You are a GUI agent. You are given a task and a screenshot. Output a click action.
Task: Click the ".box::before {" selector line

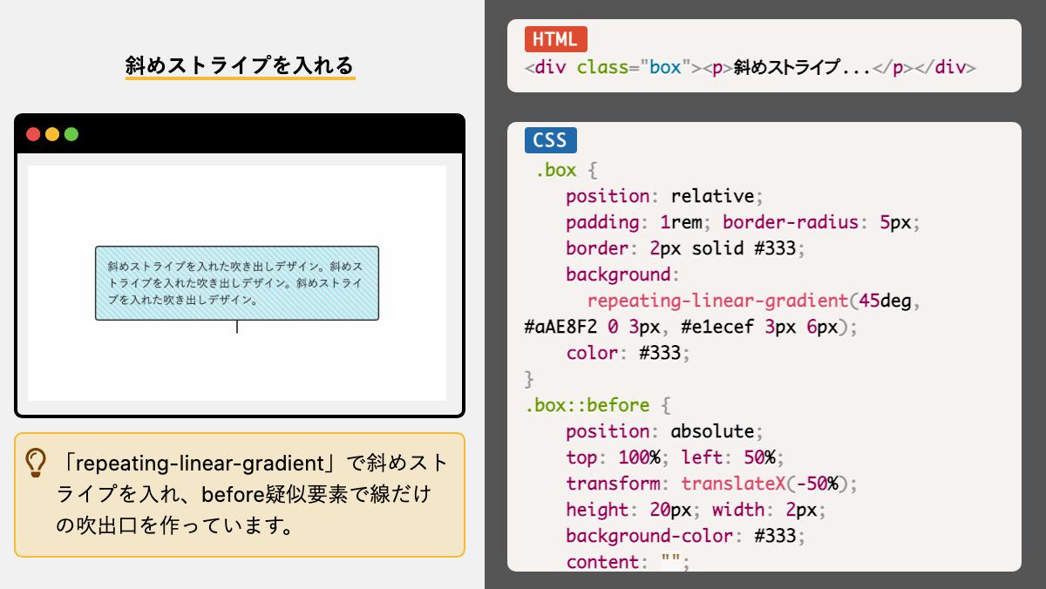pos(597,405)
